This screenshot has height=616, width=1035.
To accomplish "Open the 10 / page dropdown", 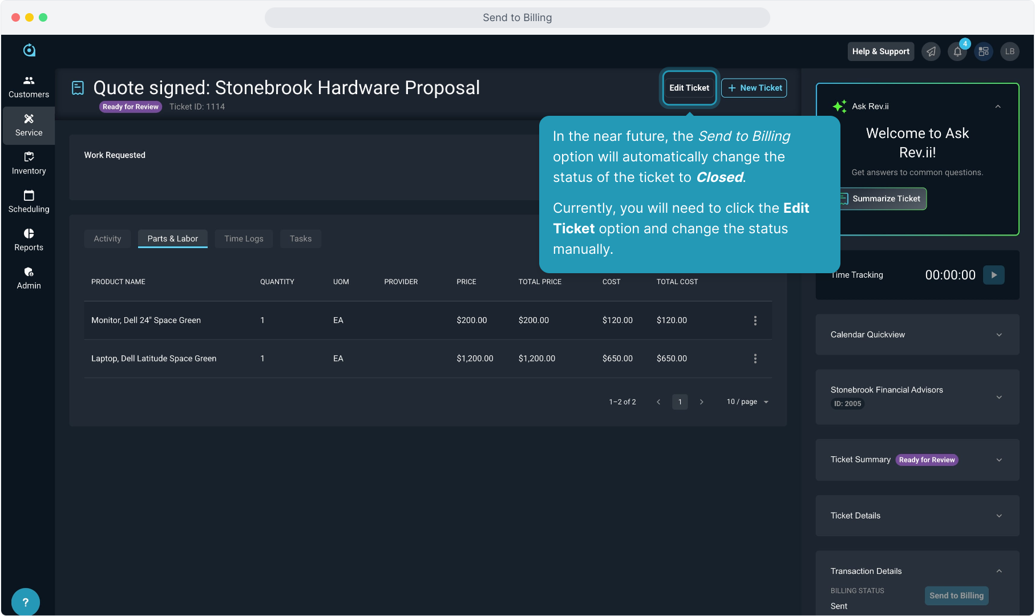I will (x=747, y=402).
